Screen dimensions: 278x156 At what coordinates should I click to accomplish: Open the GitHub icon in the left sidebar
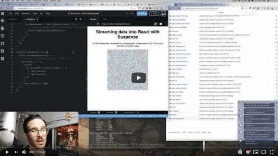click(x=3, y=43)
